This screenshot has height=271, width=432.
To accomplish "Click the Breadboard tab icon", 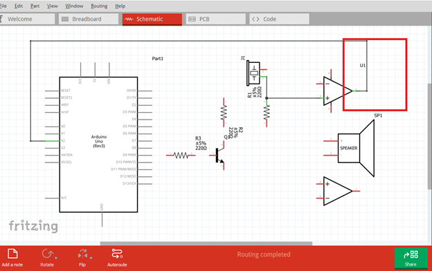I will click(65, 19).
